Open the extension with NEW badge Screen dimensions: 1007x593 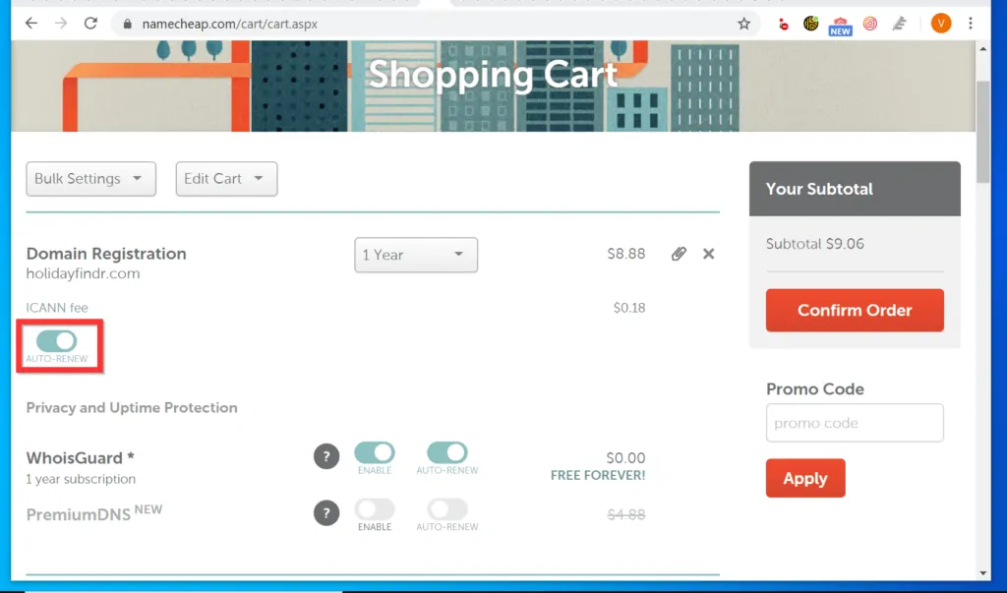tap(840, 26)
